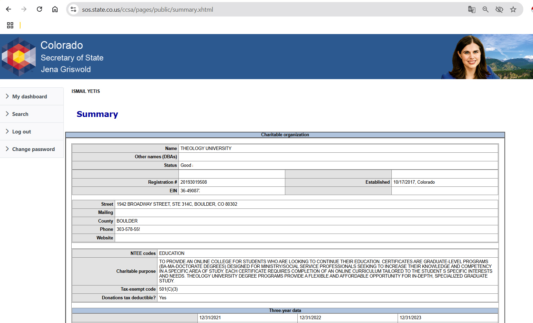
Task: Click the Colorado Secretary of State logo
Action: tap(19, 57)
